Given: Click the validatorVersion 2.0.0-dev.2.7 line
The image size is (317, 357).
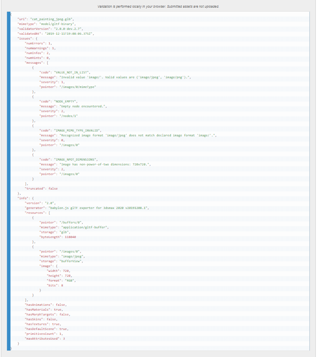Looking at the screenshot, I should (x=50, y=29).
